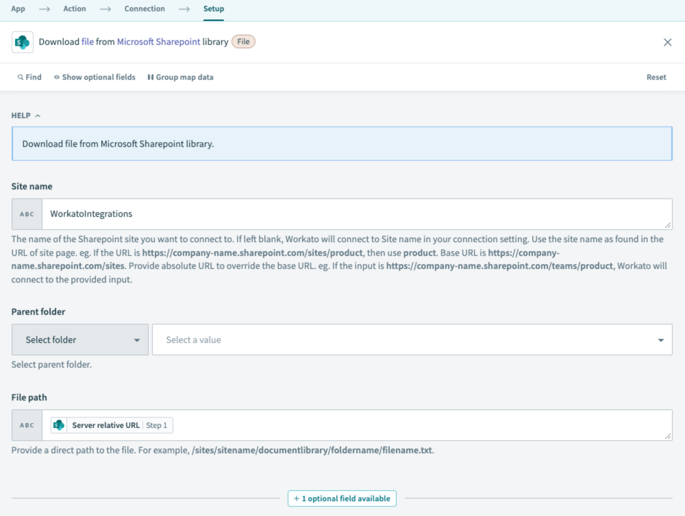Close the setup panel with X
The height and width of the screenshot is (516, 685).
[667, 42]
